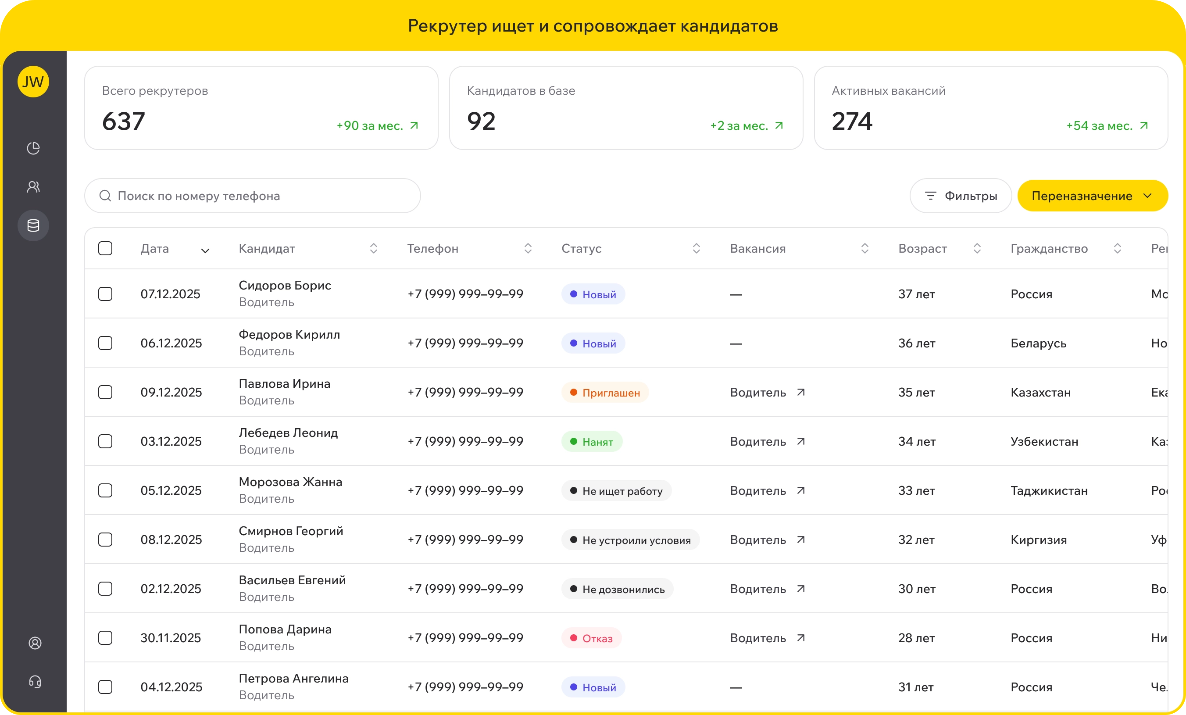Sort by Дата column chevron
Viewport: 1186px width, 715px height.
pyautogui.click(x=205, y=250)
